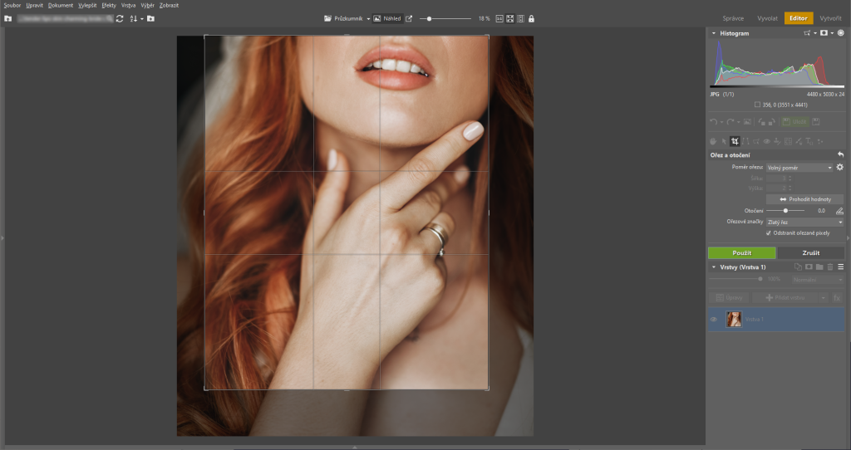Rotate the image right icon
Screen dimensions: 851x450
[x=772, y=122]
